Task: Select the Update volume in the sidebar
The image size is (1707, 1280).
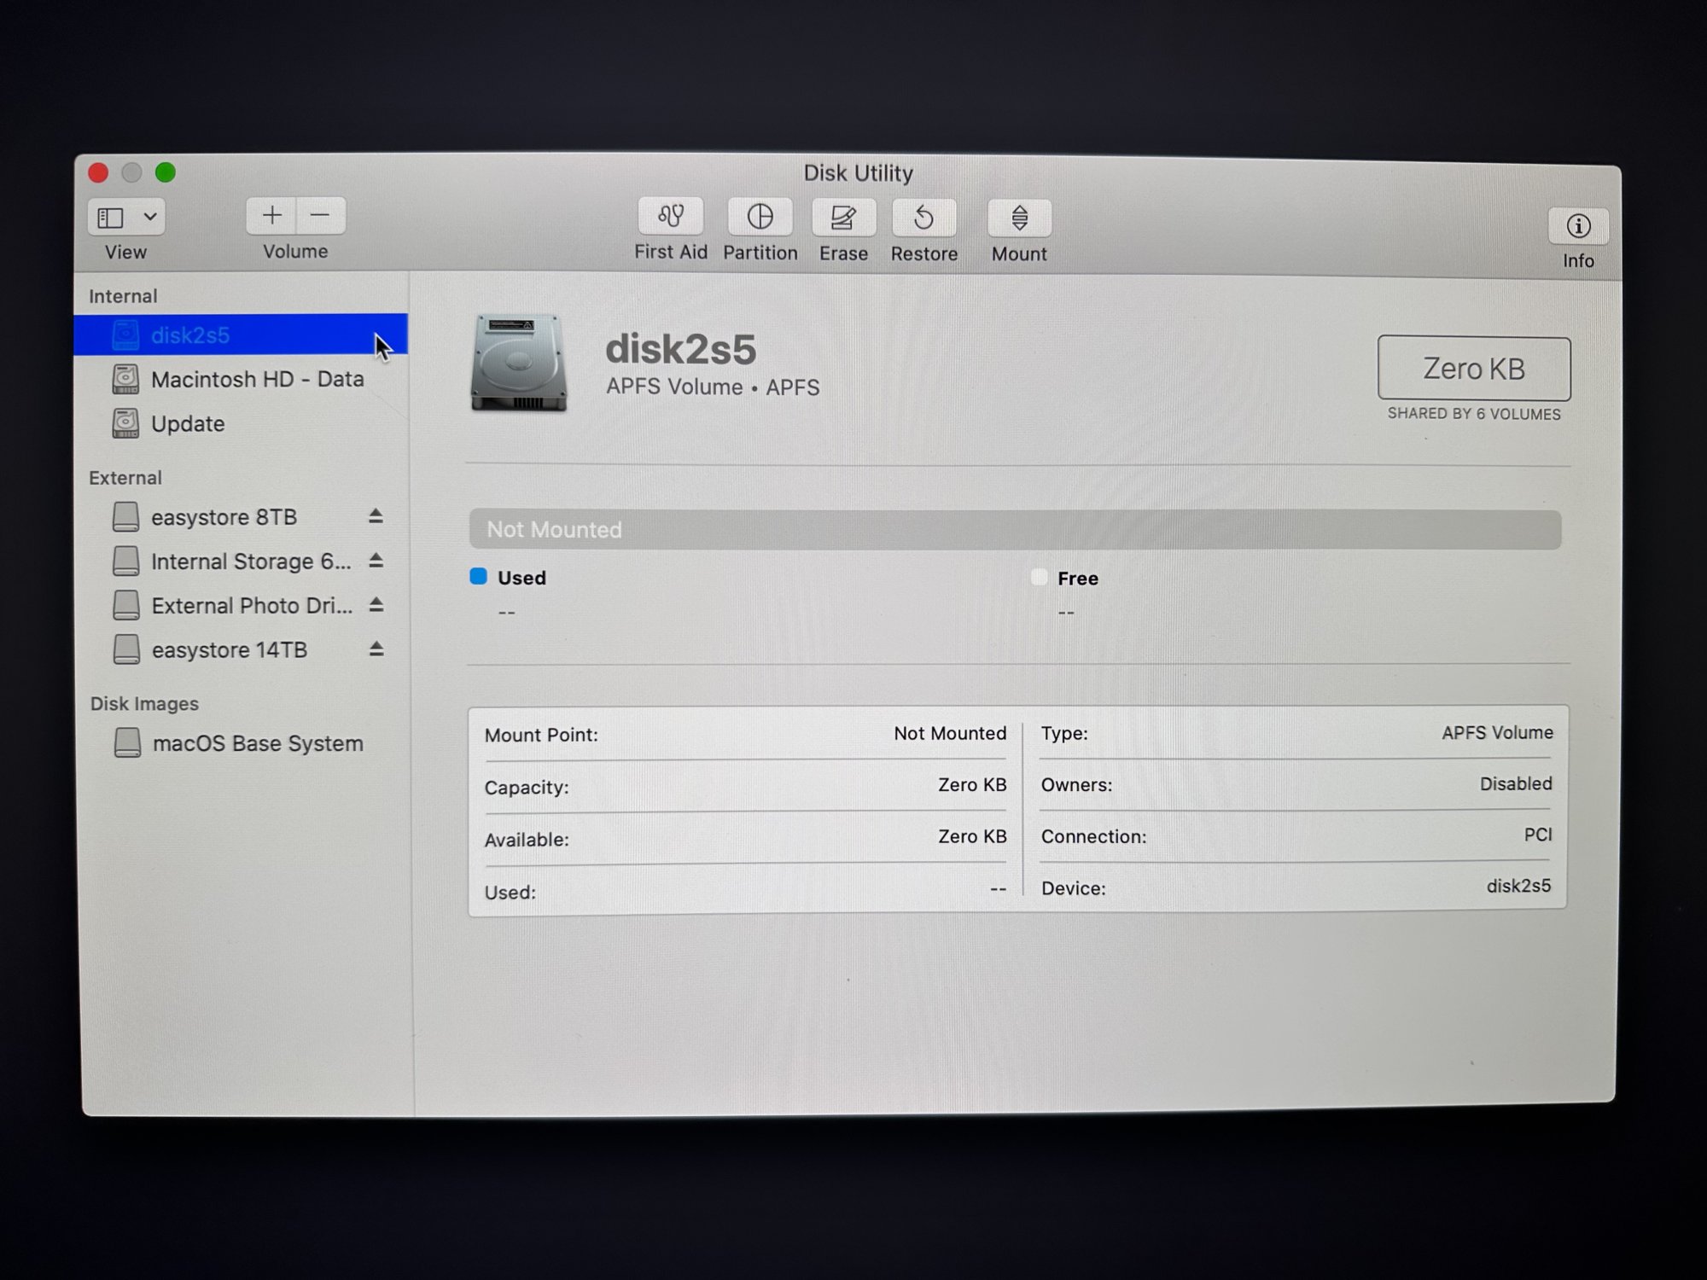Action: [188, 423]
